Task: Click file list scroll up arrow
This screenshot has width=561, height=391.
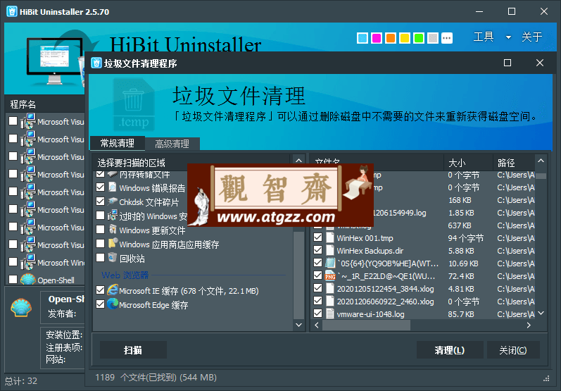Action: [x=541, y=161]
